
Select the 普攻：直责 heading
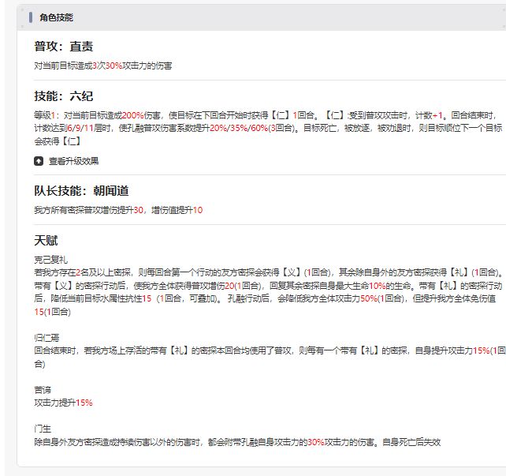pyautogui.click(x=64, y=47)
